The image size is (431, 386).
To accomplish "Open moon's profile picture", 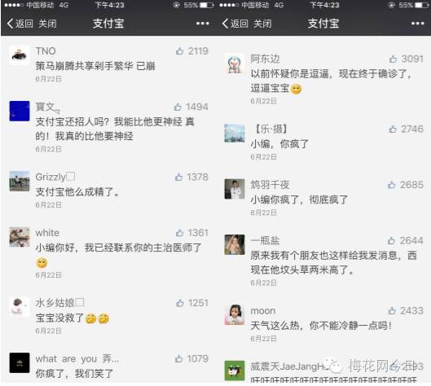I will [x=235, y=315].
